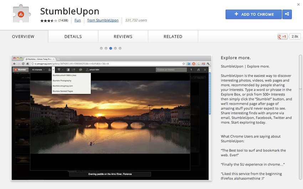The height and width of the screenshot is (189, 303).
Task: Click the Gmail extension icon in preview browser
Action: click(203, 64)
